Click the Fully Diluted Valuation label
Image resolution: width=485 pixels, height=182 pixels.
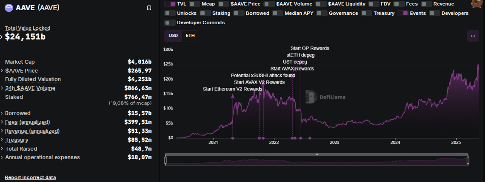point(33,79)
